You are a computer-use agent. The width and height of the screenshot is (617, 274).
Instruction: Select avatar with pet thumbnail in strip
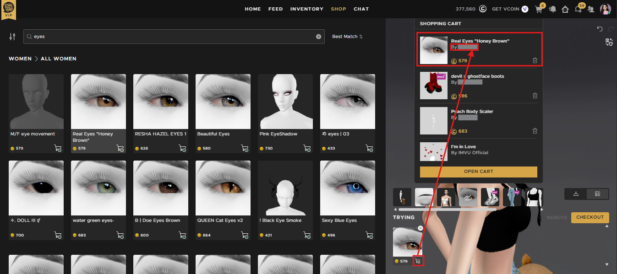point(402,197)
